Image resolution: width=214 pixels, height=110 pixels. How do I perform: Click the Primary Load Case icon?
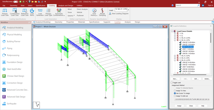coord(5,11)
